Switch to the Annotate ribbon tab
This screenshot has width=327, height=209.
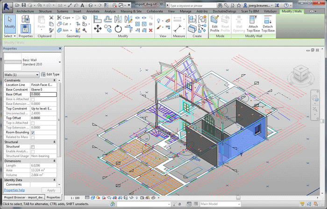click(x=93, y=11)
